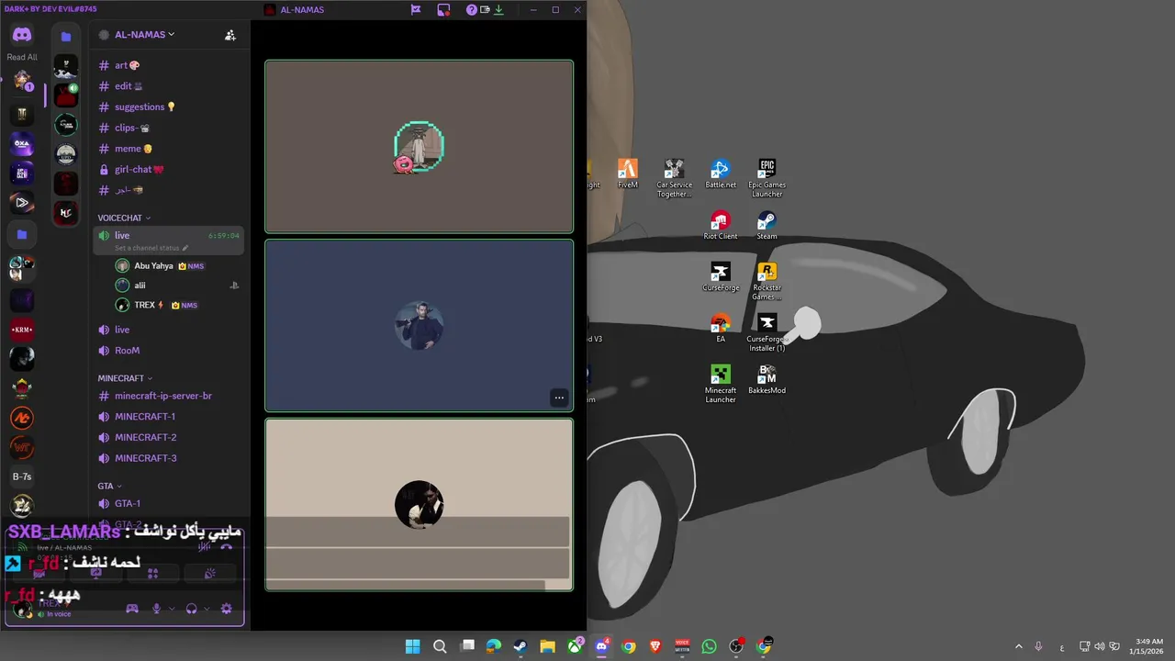Open more options on middle video tile
Image resolution: width=1175 pixels, height=661 pixels.
(x=558, y=398)
